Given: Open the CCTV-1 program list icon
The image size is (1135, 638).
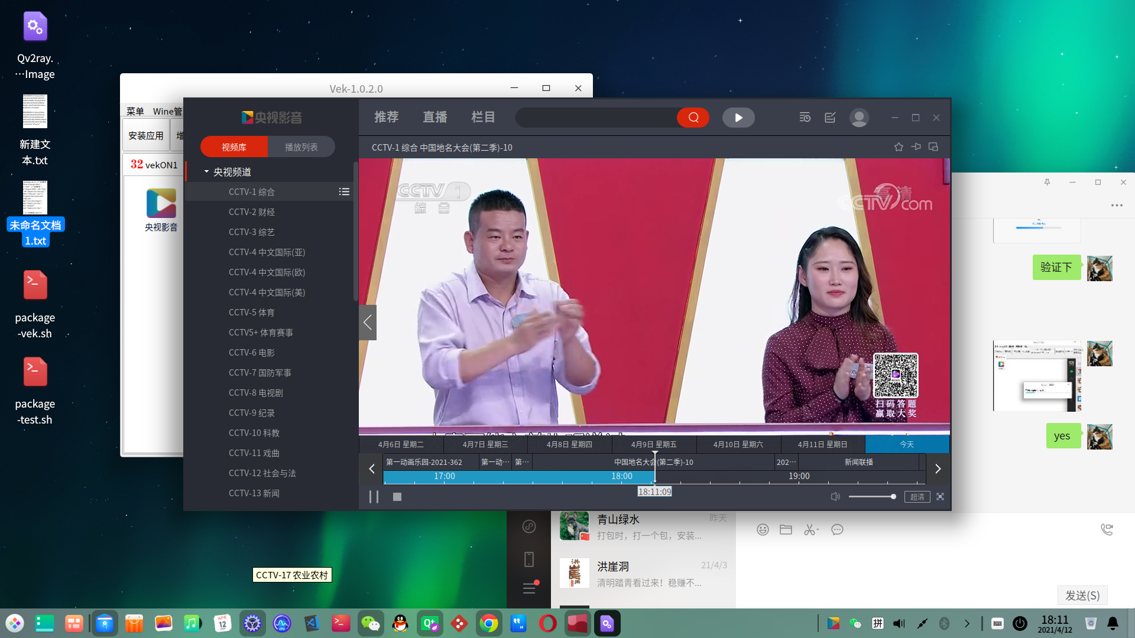Looking at the screenshot, I should (x=344, y=192).
